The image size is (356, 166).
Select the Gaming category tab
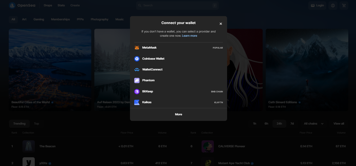[x=39, y=19]
